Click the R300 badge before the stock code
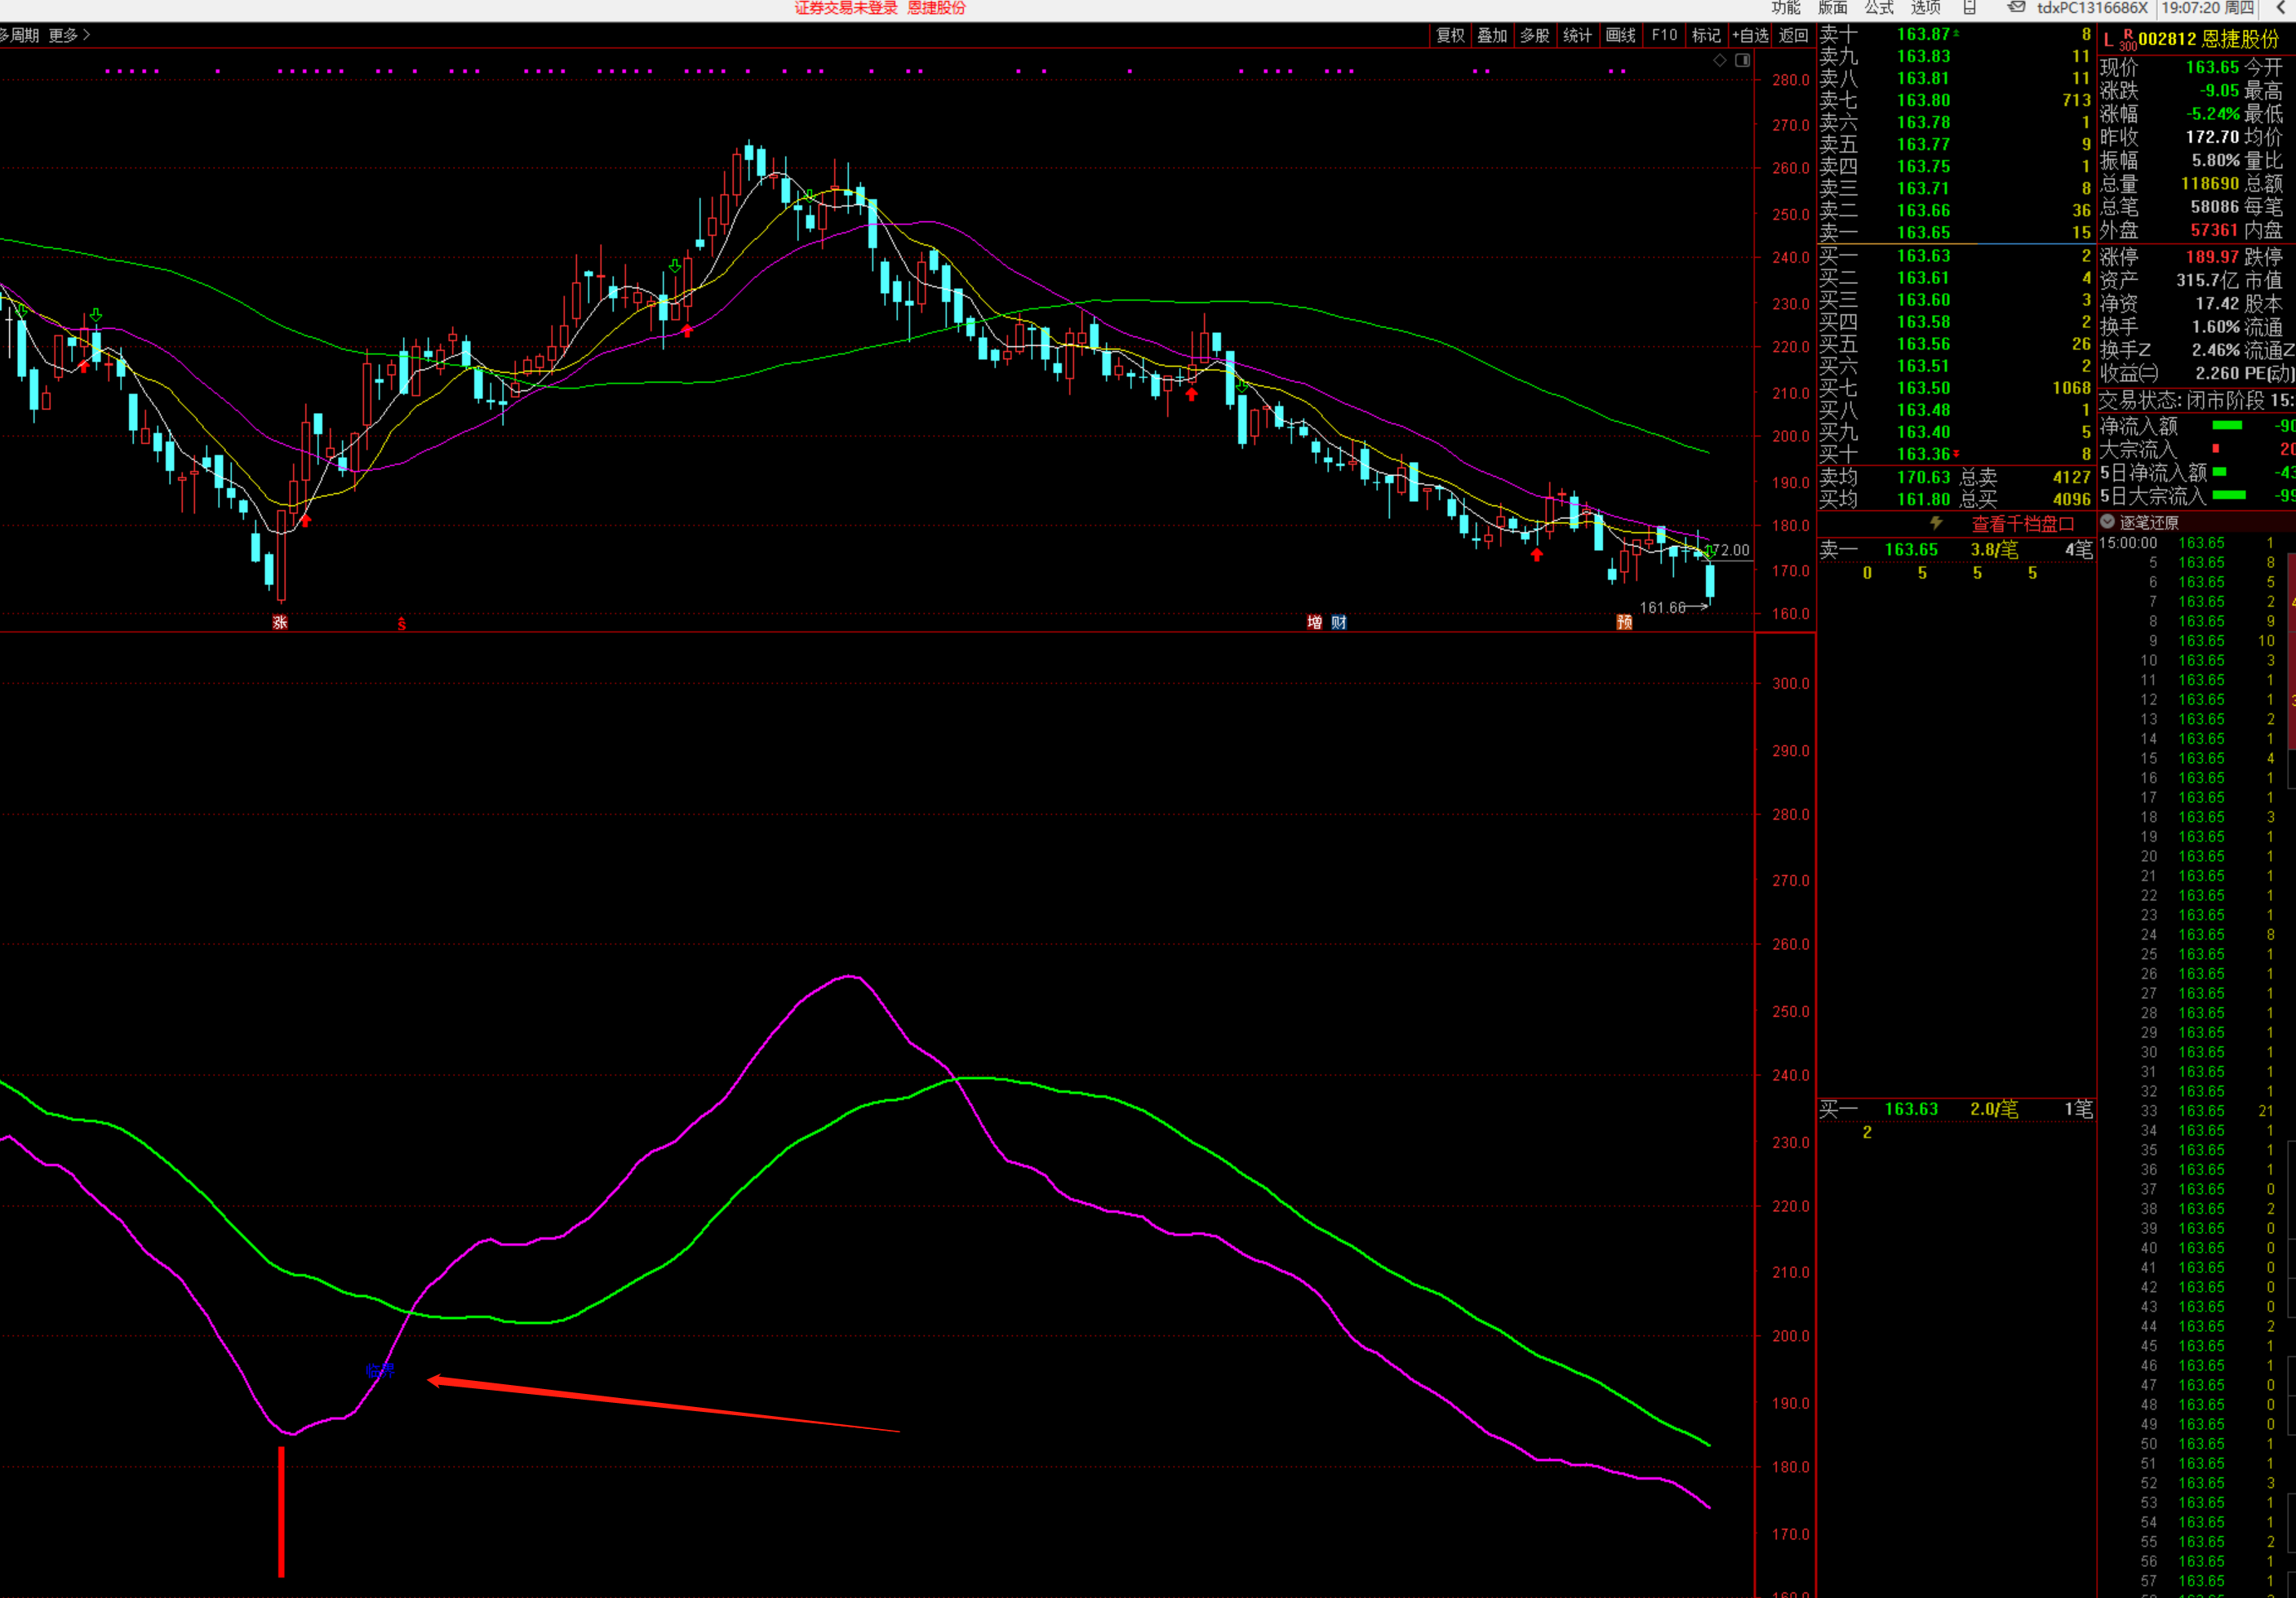The width and height of the screenshot is (2296, 1598). point(2128,39)
